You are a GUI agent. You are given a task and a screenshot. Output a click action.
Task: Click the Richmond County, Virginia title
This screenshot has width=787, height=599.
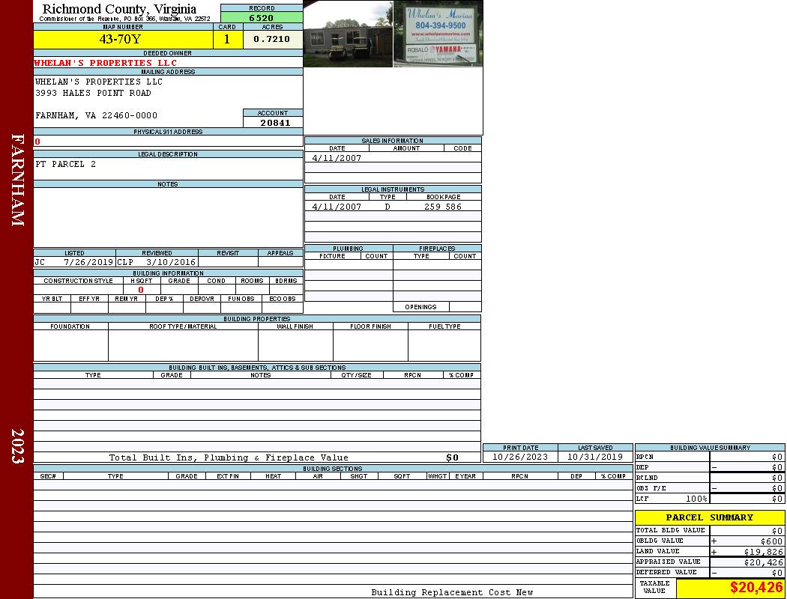(x=119, y=9)
